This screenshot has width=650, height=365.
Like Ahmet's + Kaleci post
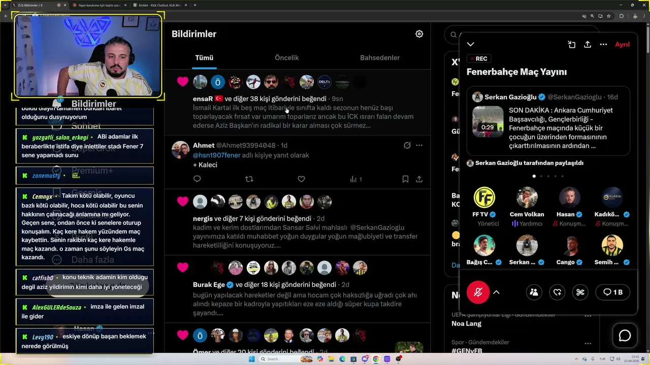pyautogui.click(x=301, y=179)
